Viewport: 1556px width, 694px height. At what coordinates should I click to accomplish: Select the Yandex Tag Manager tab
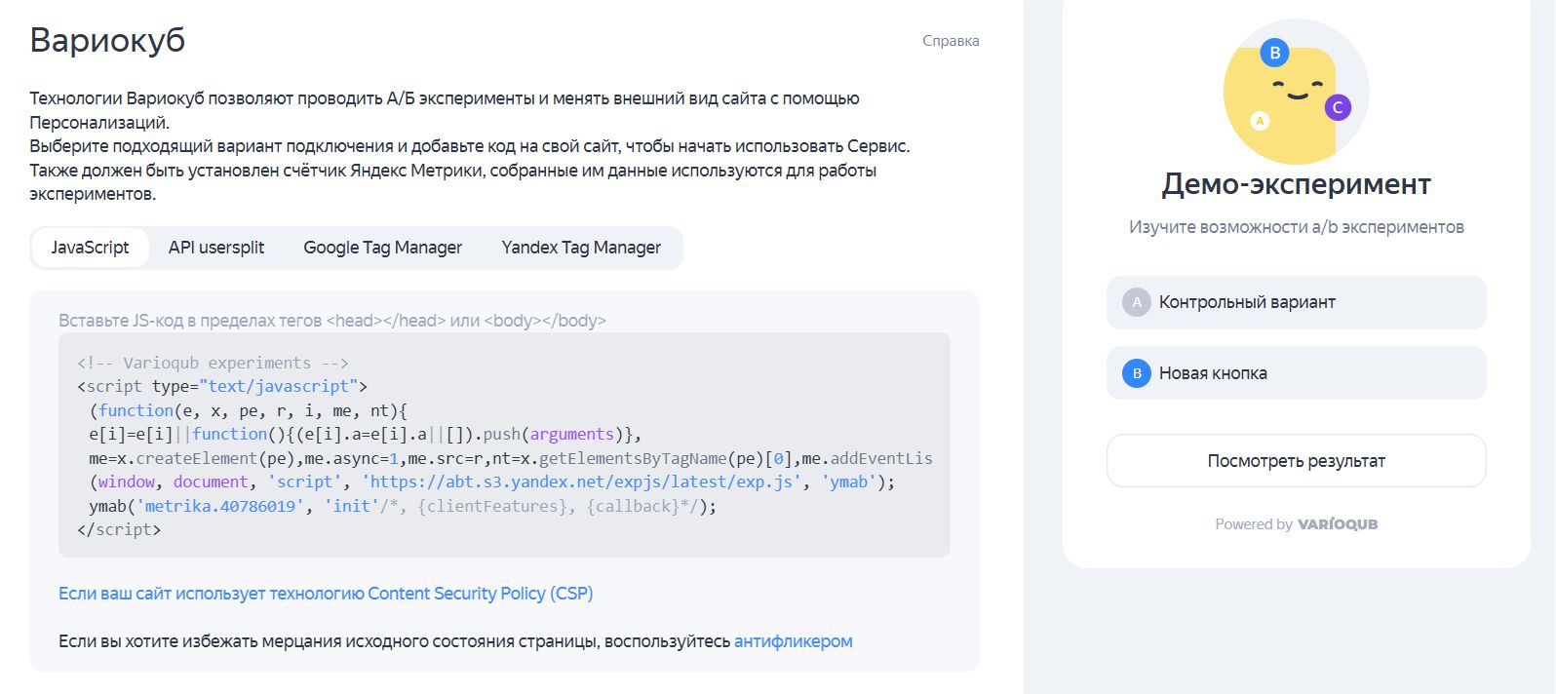pos(581,248)
